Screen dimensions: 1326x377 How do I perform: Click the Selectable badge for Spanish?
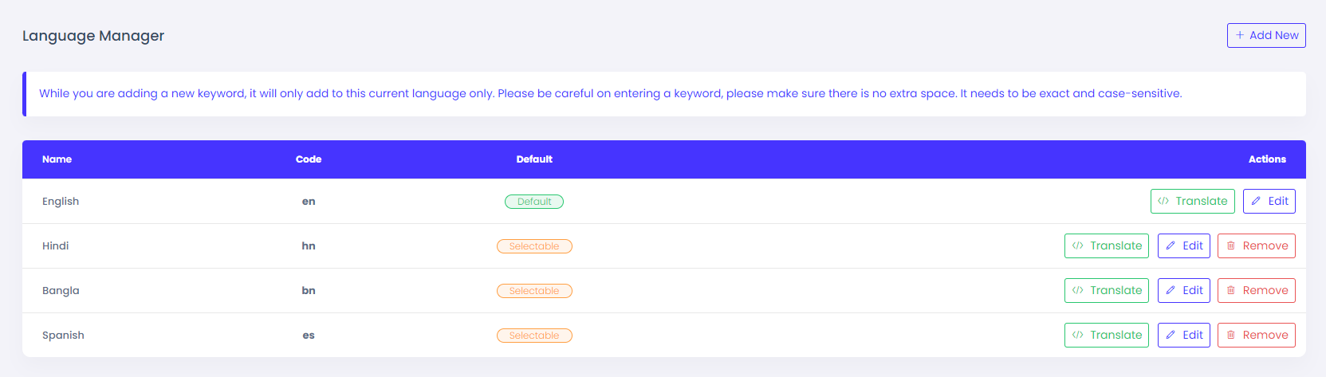point(534,336)
